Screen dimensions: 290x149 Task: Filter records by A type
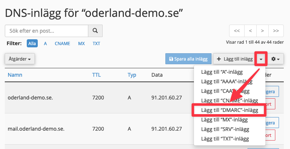(x=45, y=43)
